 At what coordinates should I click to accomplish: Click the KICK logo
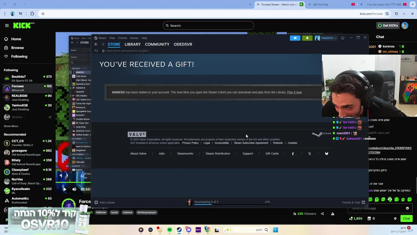click(24, 25)
